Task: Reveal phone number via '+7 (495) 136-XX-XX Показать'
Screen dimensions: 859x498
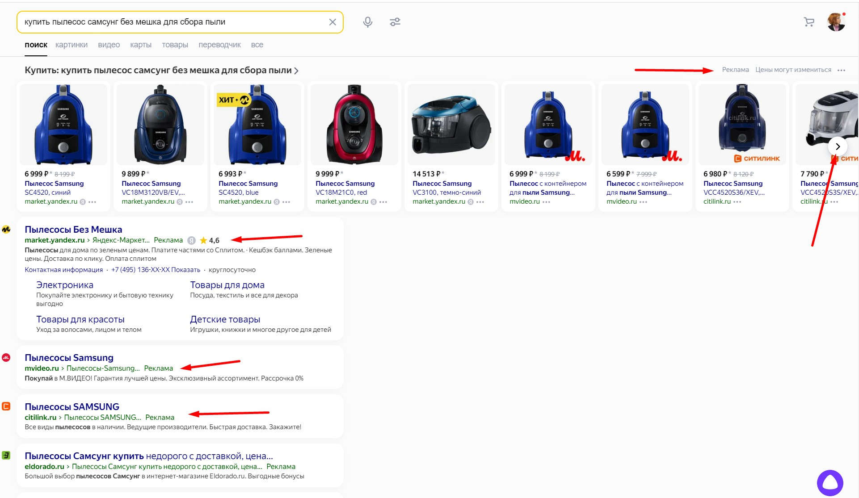Action: 156,270
